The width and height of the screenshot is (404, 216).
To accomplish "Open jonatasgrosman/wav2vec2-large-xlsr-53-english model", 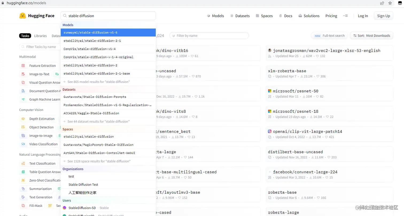I will 329,53.
